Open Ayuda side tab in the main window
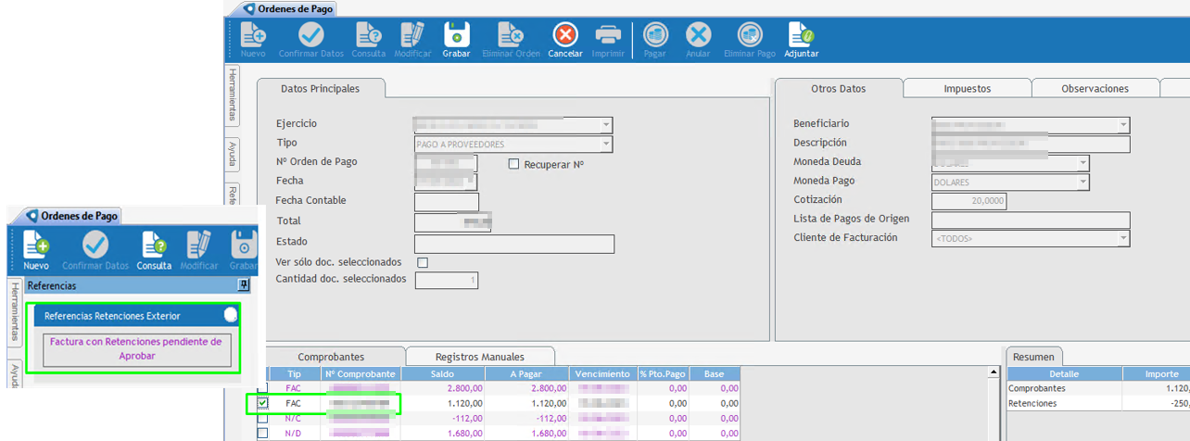Viewport: 1190px width, 441px height. (x=233, y=153)
